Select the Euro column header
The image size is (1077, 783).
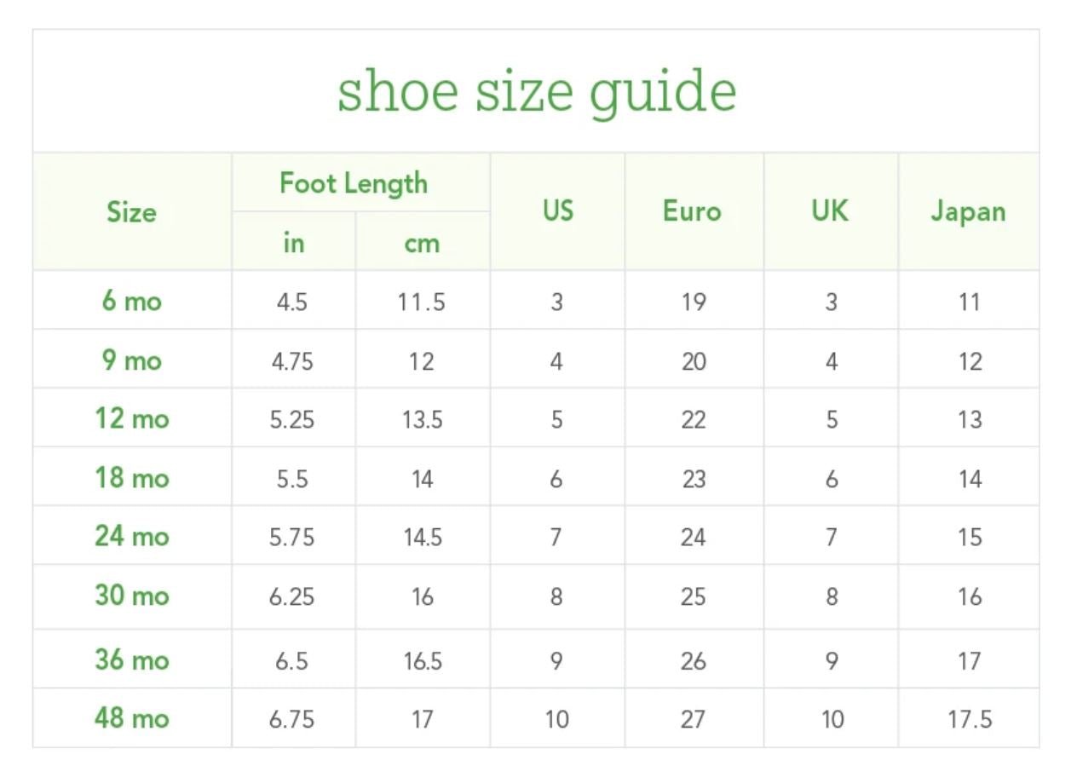point(692,211)
